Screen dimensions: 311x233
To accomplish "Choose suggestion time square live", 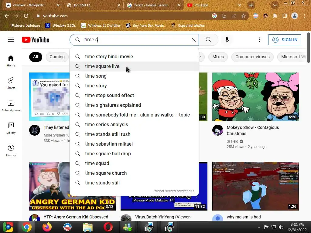I will pyautogui.click(x=134, y=66).
